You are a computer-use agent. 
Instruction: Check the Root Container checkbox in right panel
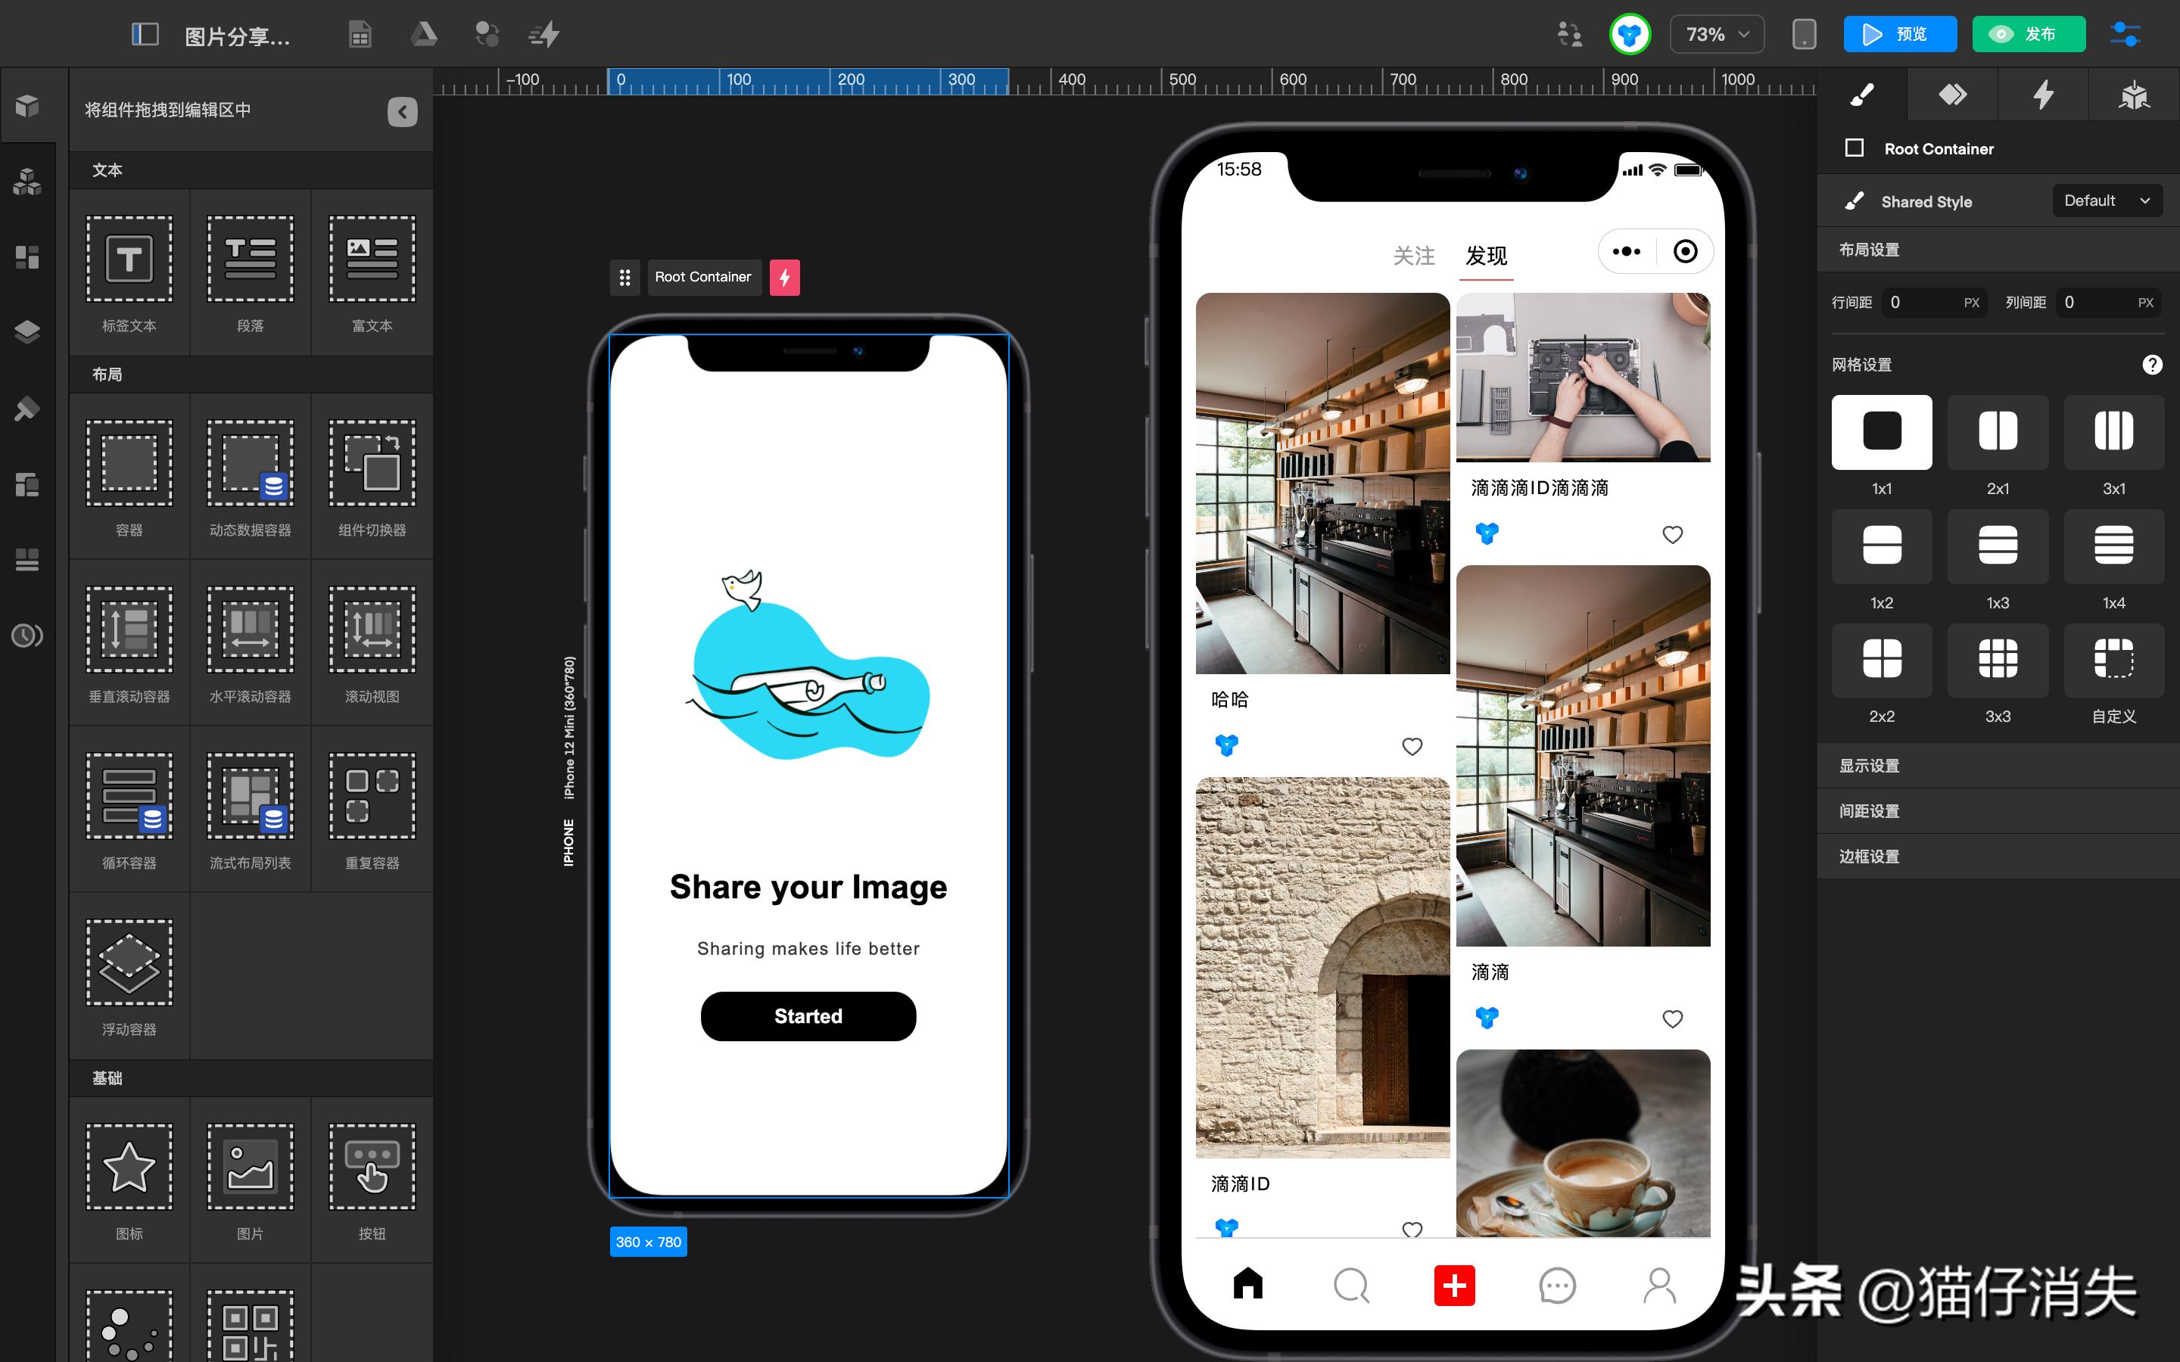(x=1856, y=148)
